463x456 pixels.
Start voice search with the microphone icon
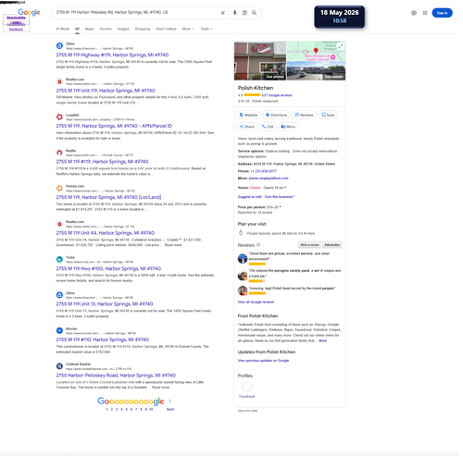coord(234,13)
